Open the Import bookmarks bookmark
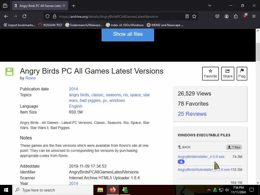The image size is (260, 195). (19, 25)
